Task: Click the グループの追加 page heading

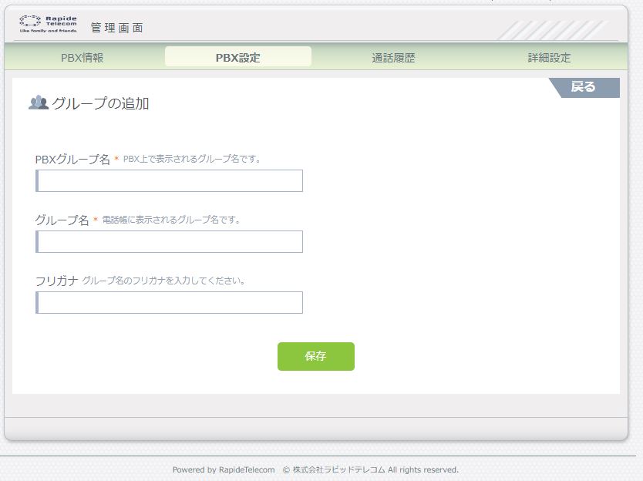Action: pos(100,103)
